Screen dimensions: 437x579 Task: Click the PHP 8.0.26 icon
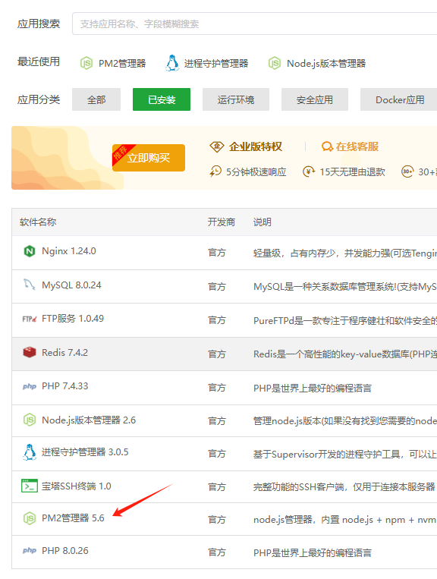click(x=30, y=551)
